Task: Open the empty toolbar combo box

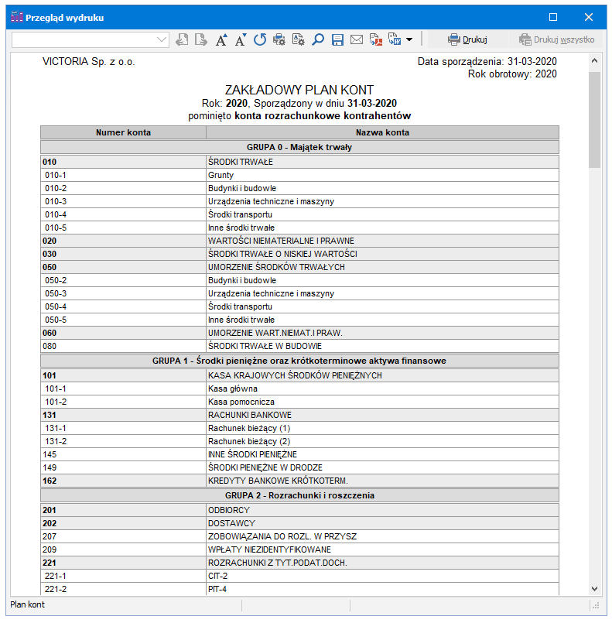Action: coord(91,39)
